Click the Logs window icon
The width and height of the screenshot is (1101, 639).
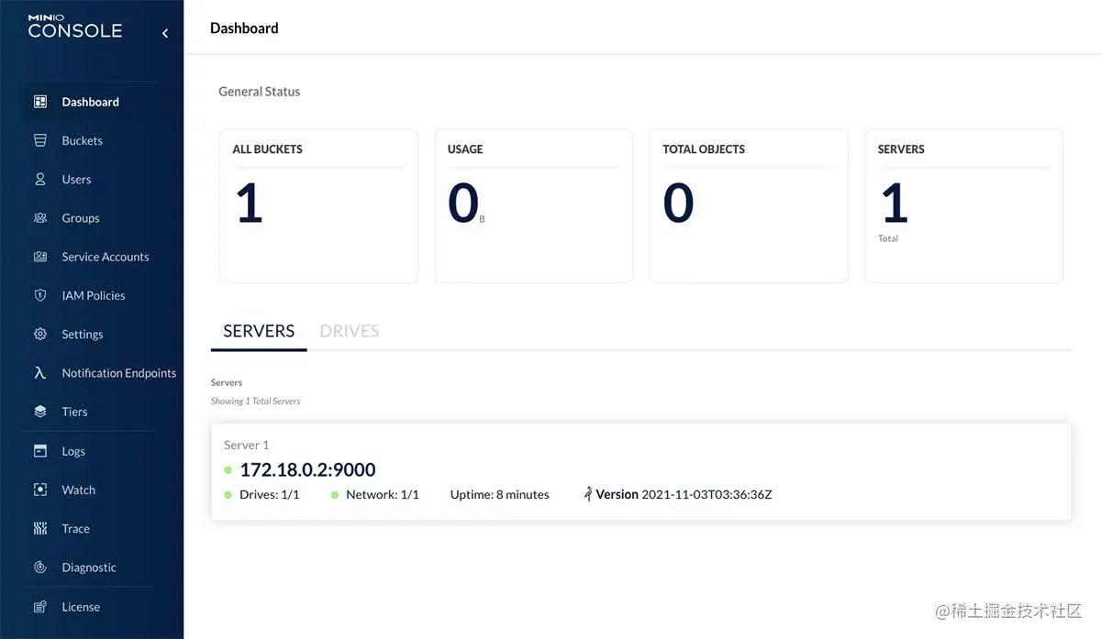(x=39, y=451)
